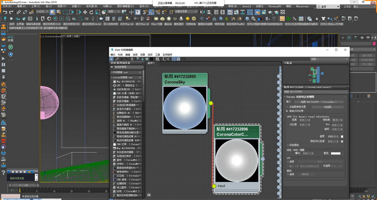The height and width of the screenshot is (200, 377).
Task: Enable the '反转颜色' checkbox
Action: tap(288, 145)
